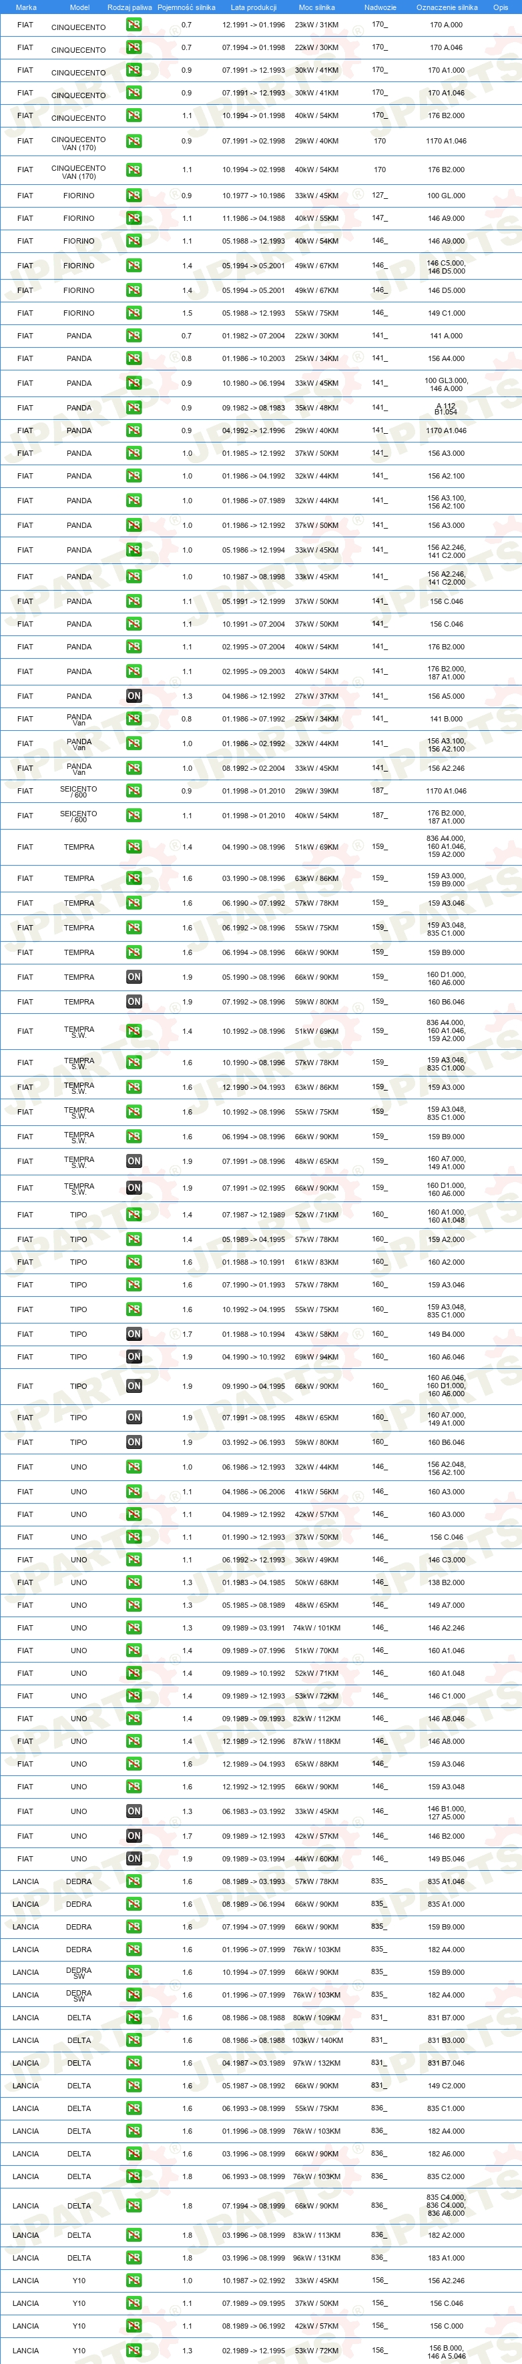Select power value '96kW / 131KM'
The height and width of the screenshot is (2364, 522).
coord(316,2257)
